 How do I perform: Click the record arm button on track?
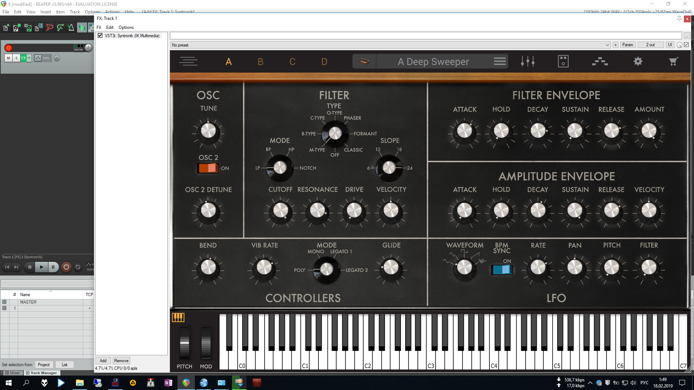point(9,48)
